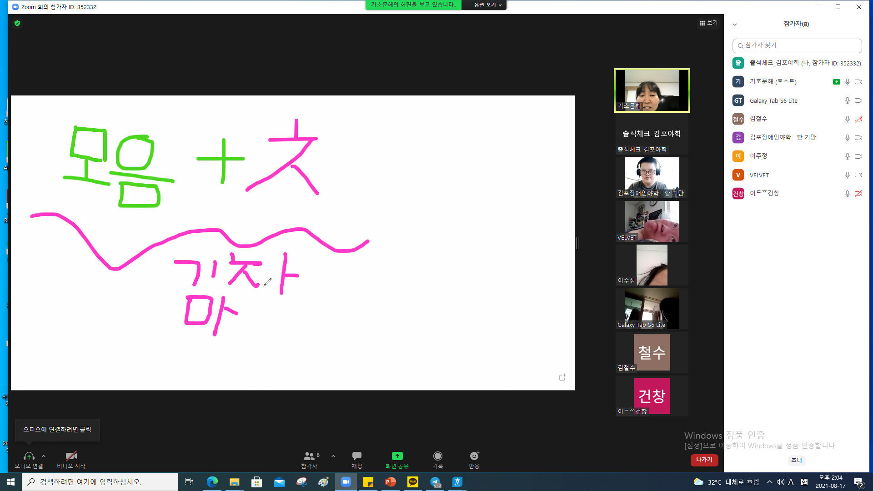Click the camera icon for VELVET participant
Screen dimensions: 873x491
coord(858,175)
